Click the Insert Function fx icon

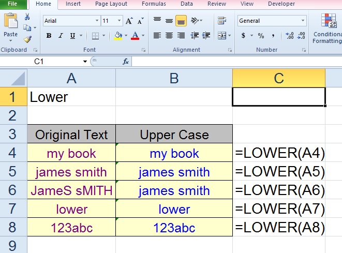(125, 62)
